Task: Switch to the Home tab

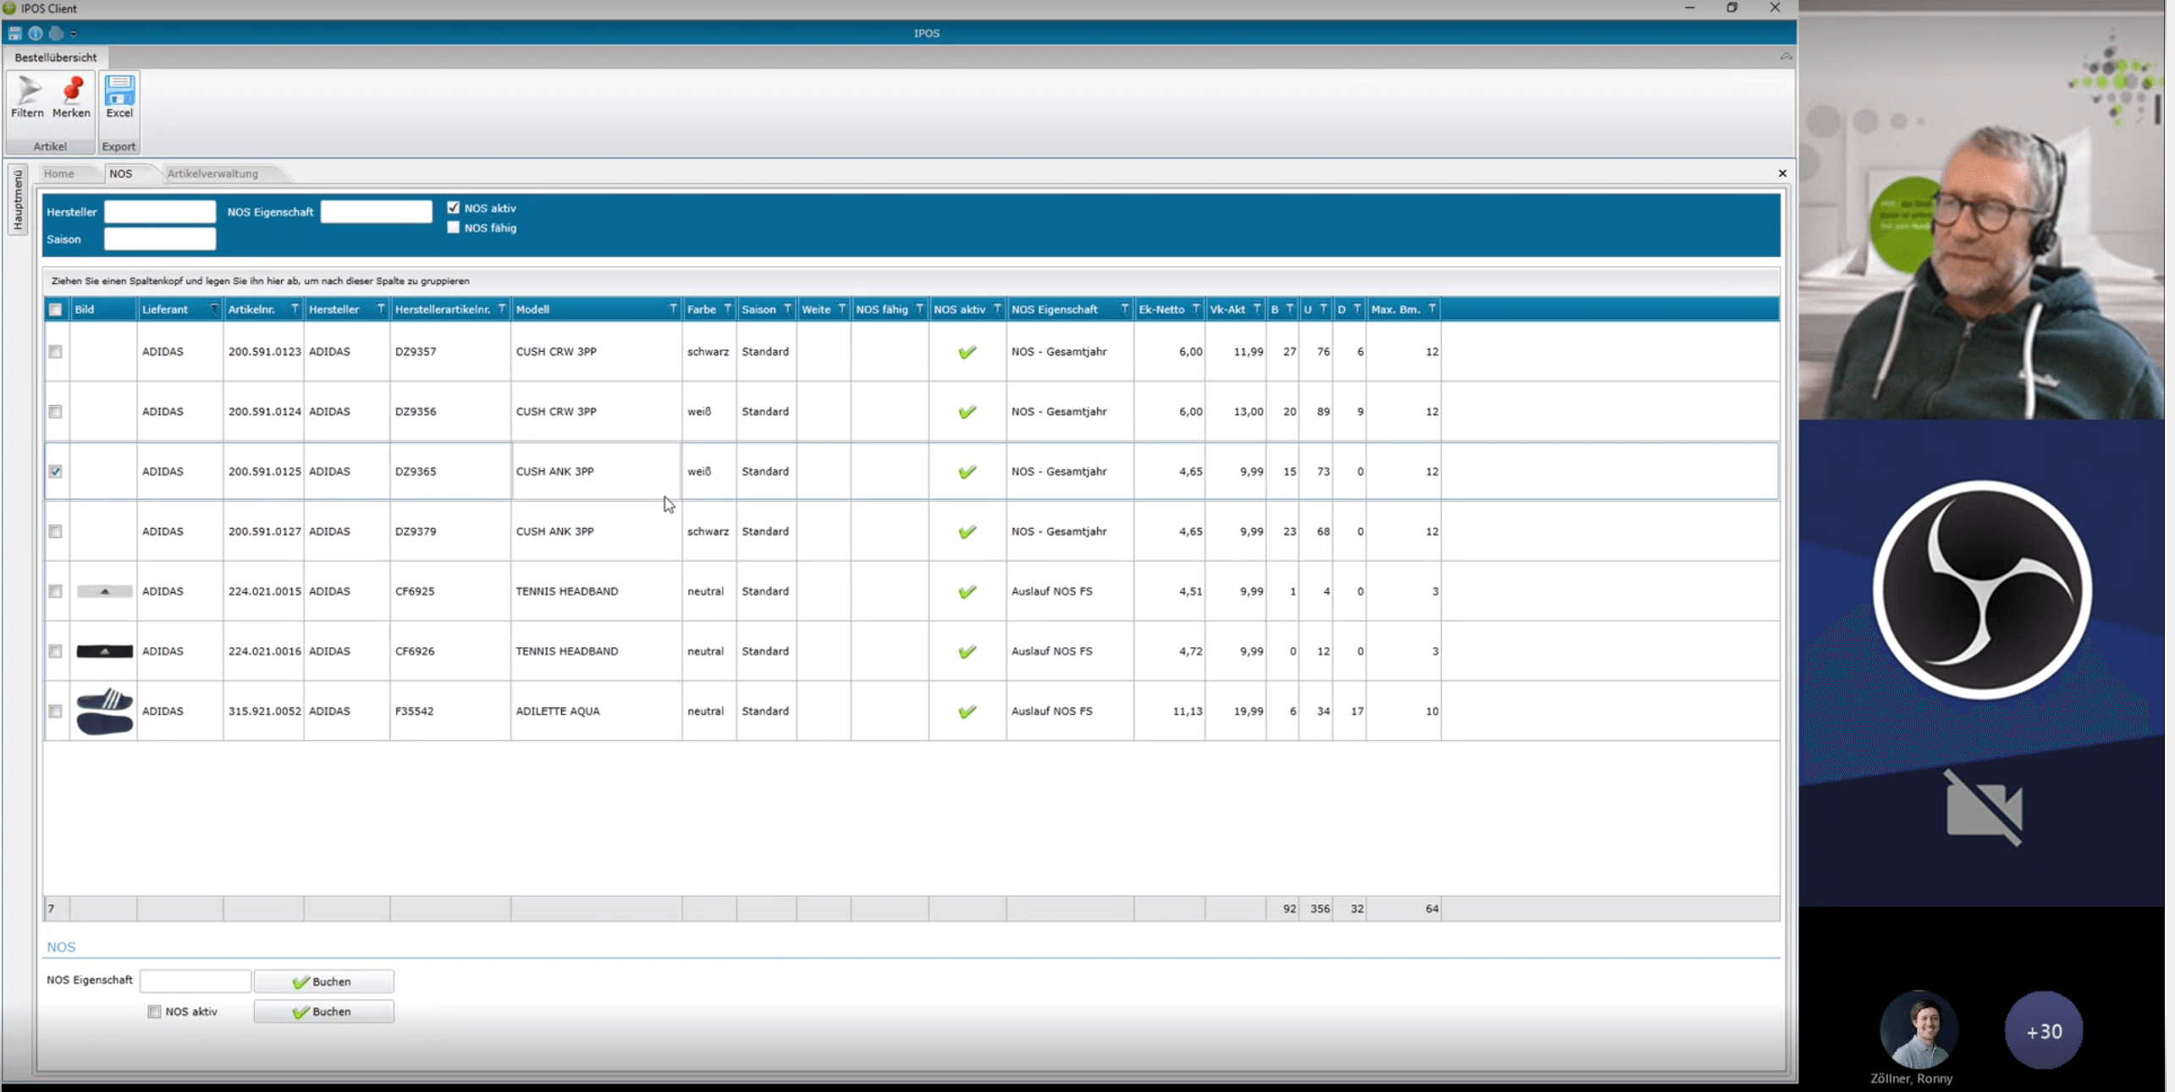Action: [59, 173]
